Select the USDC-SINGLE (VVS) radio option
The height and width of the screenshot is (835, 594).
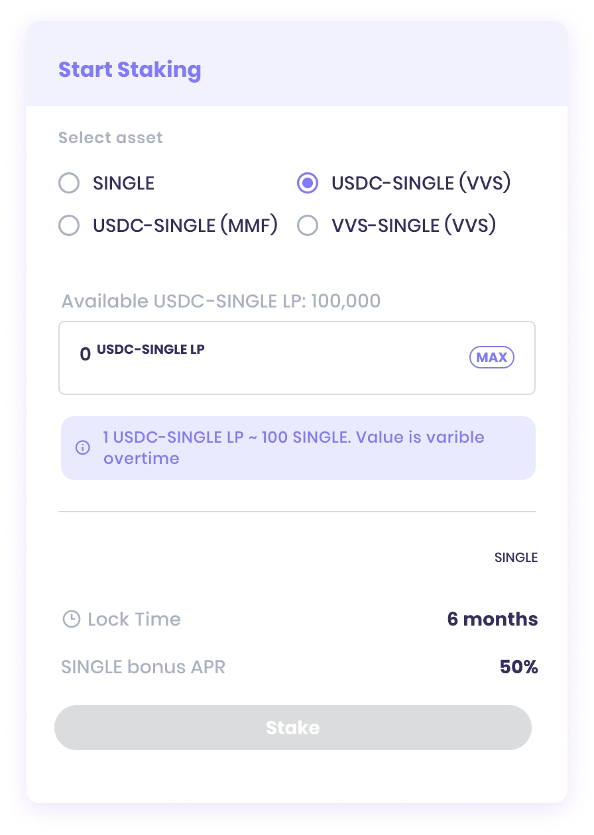pos(308,183)
